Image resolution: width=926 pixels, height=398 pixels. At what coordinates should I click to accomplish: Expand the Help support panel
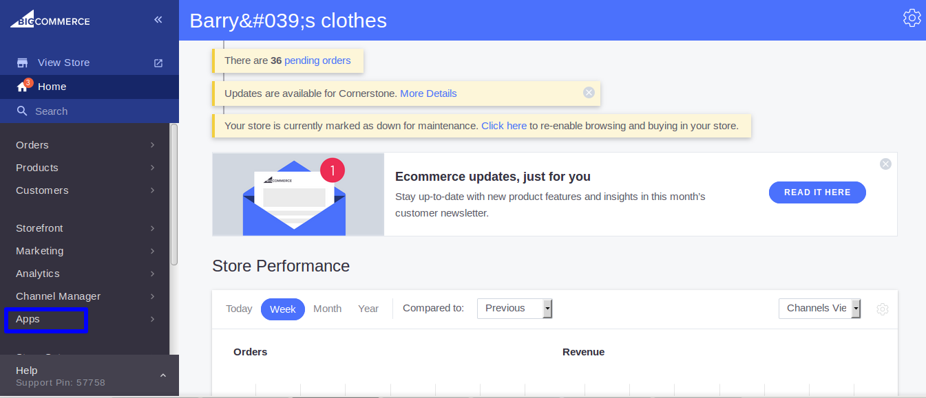coord(163,375)
